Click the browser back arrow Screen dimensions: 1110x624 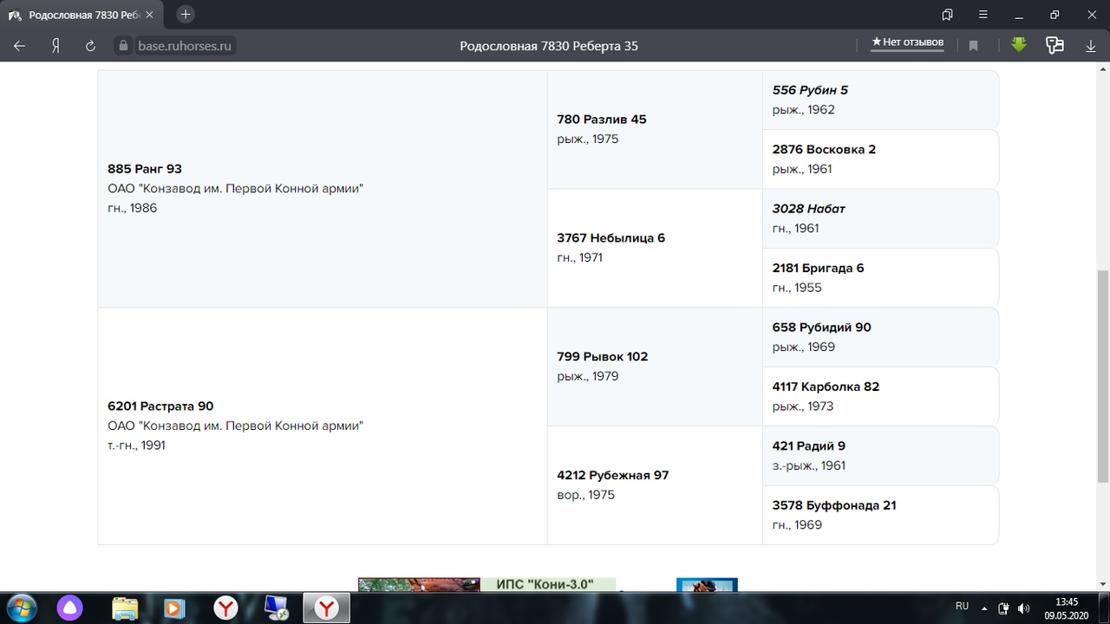click(19, 46)
